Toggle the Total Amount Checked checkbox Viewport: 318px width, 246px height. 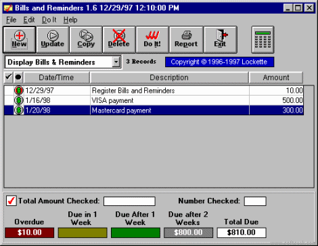12,201
